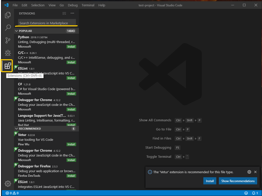Click the Pine Wu publisher name
This screenshot has height=196, width=262.
pyautogui.click(x=24, y=144)
